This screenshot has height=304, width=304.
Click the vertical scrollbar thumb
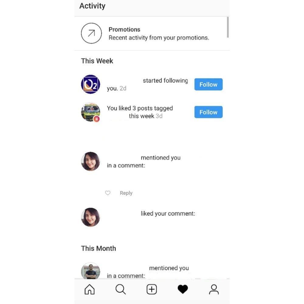(x=228, y=27)
